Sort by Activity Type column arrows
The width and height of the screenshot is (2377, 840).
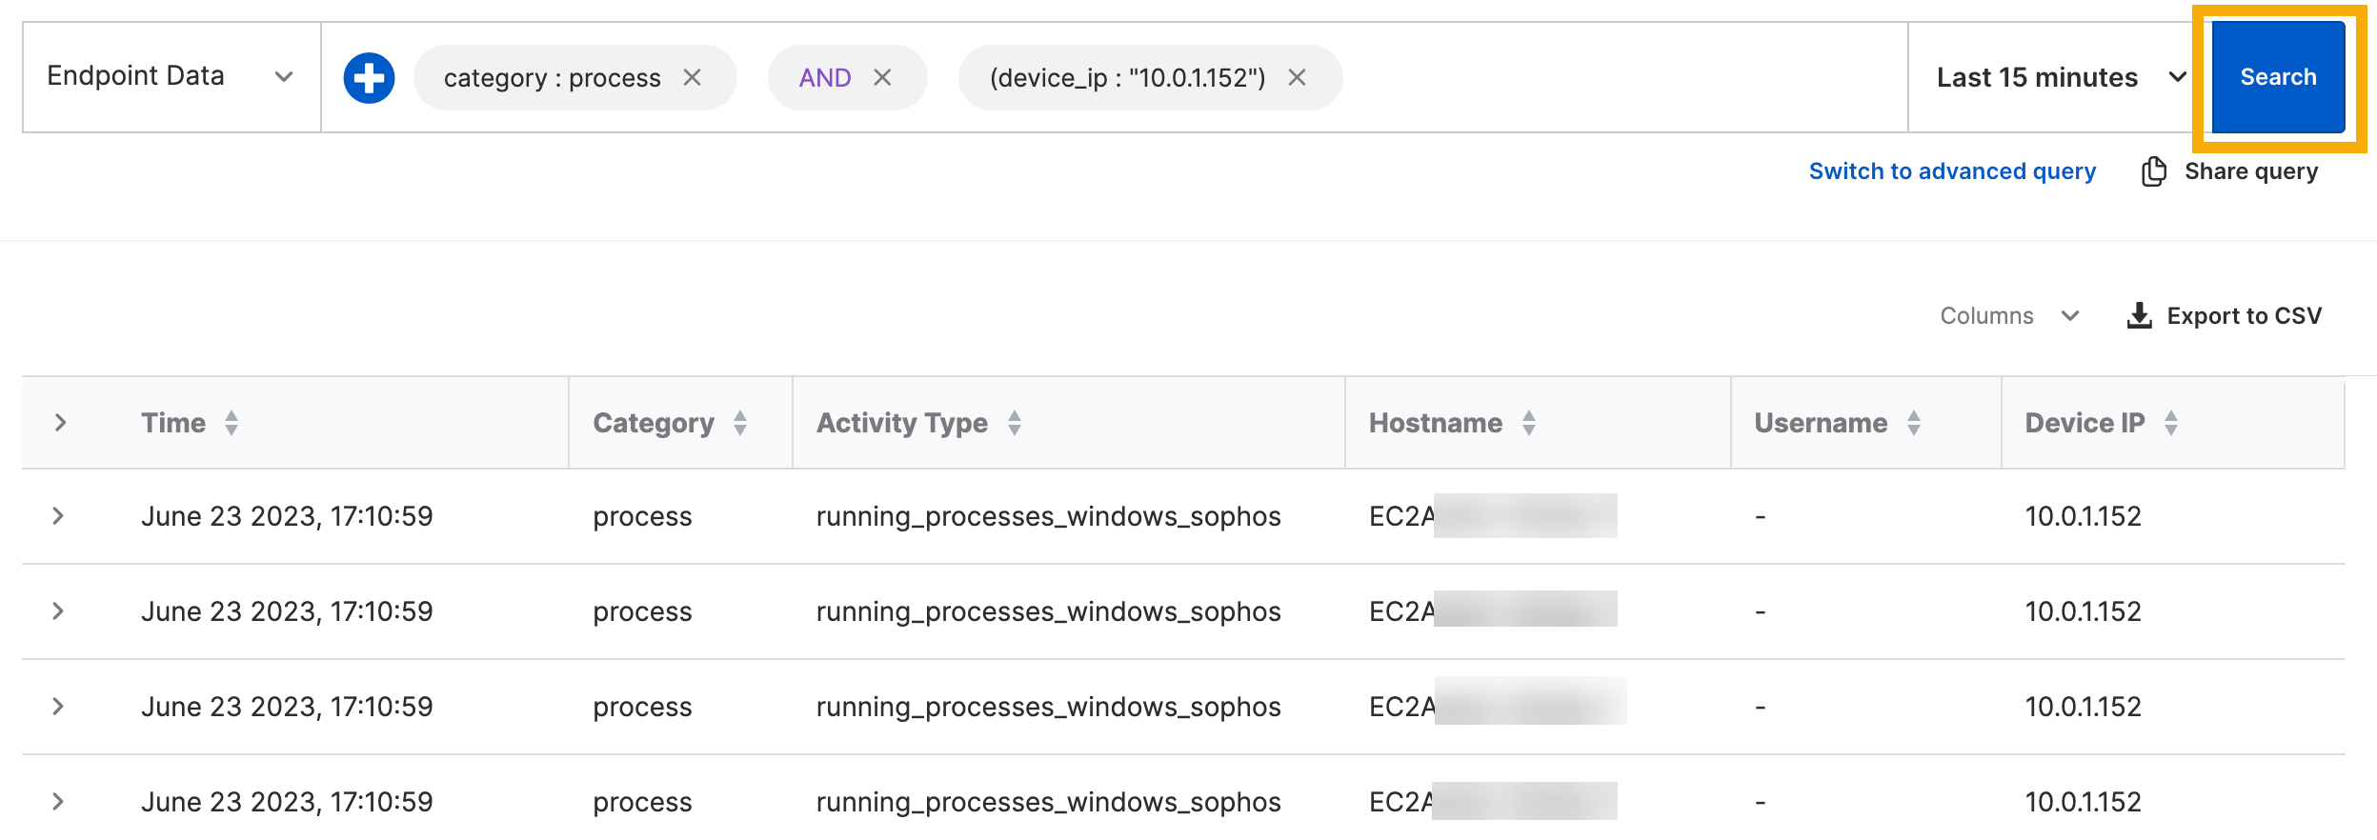pyautogui.click(x=1015, y=423)
